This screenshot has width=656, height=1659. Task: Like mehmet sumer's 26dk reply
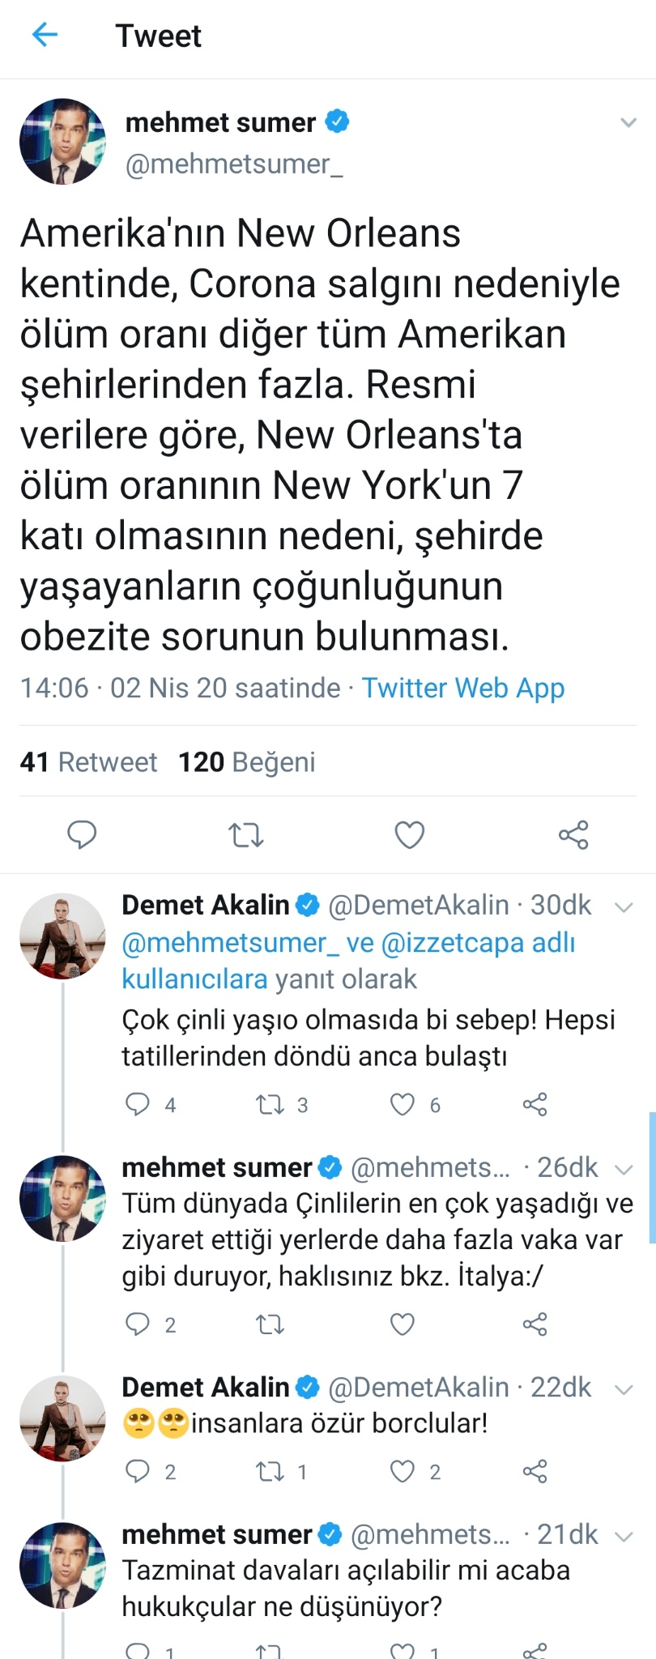pyautogui.click(x=403, y=1324)
